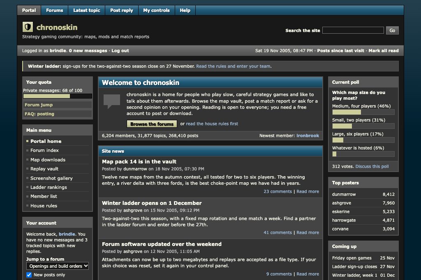Open FAQ: posting link
This screenshot has width=421, height=280.
tap(58, 114)
